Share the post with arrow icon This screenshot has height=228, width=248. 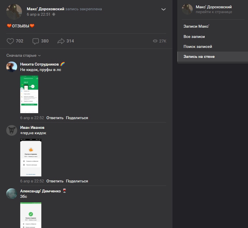pos(61,41)
